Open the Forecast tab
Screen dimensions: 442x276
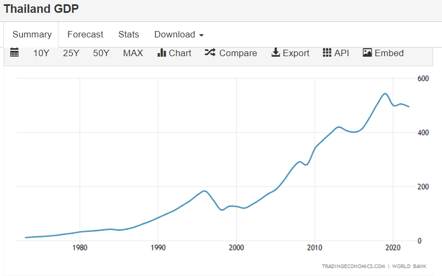85,34
